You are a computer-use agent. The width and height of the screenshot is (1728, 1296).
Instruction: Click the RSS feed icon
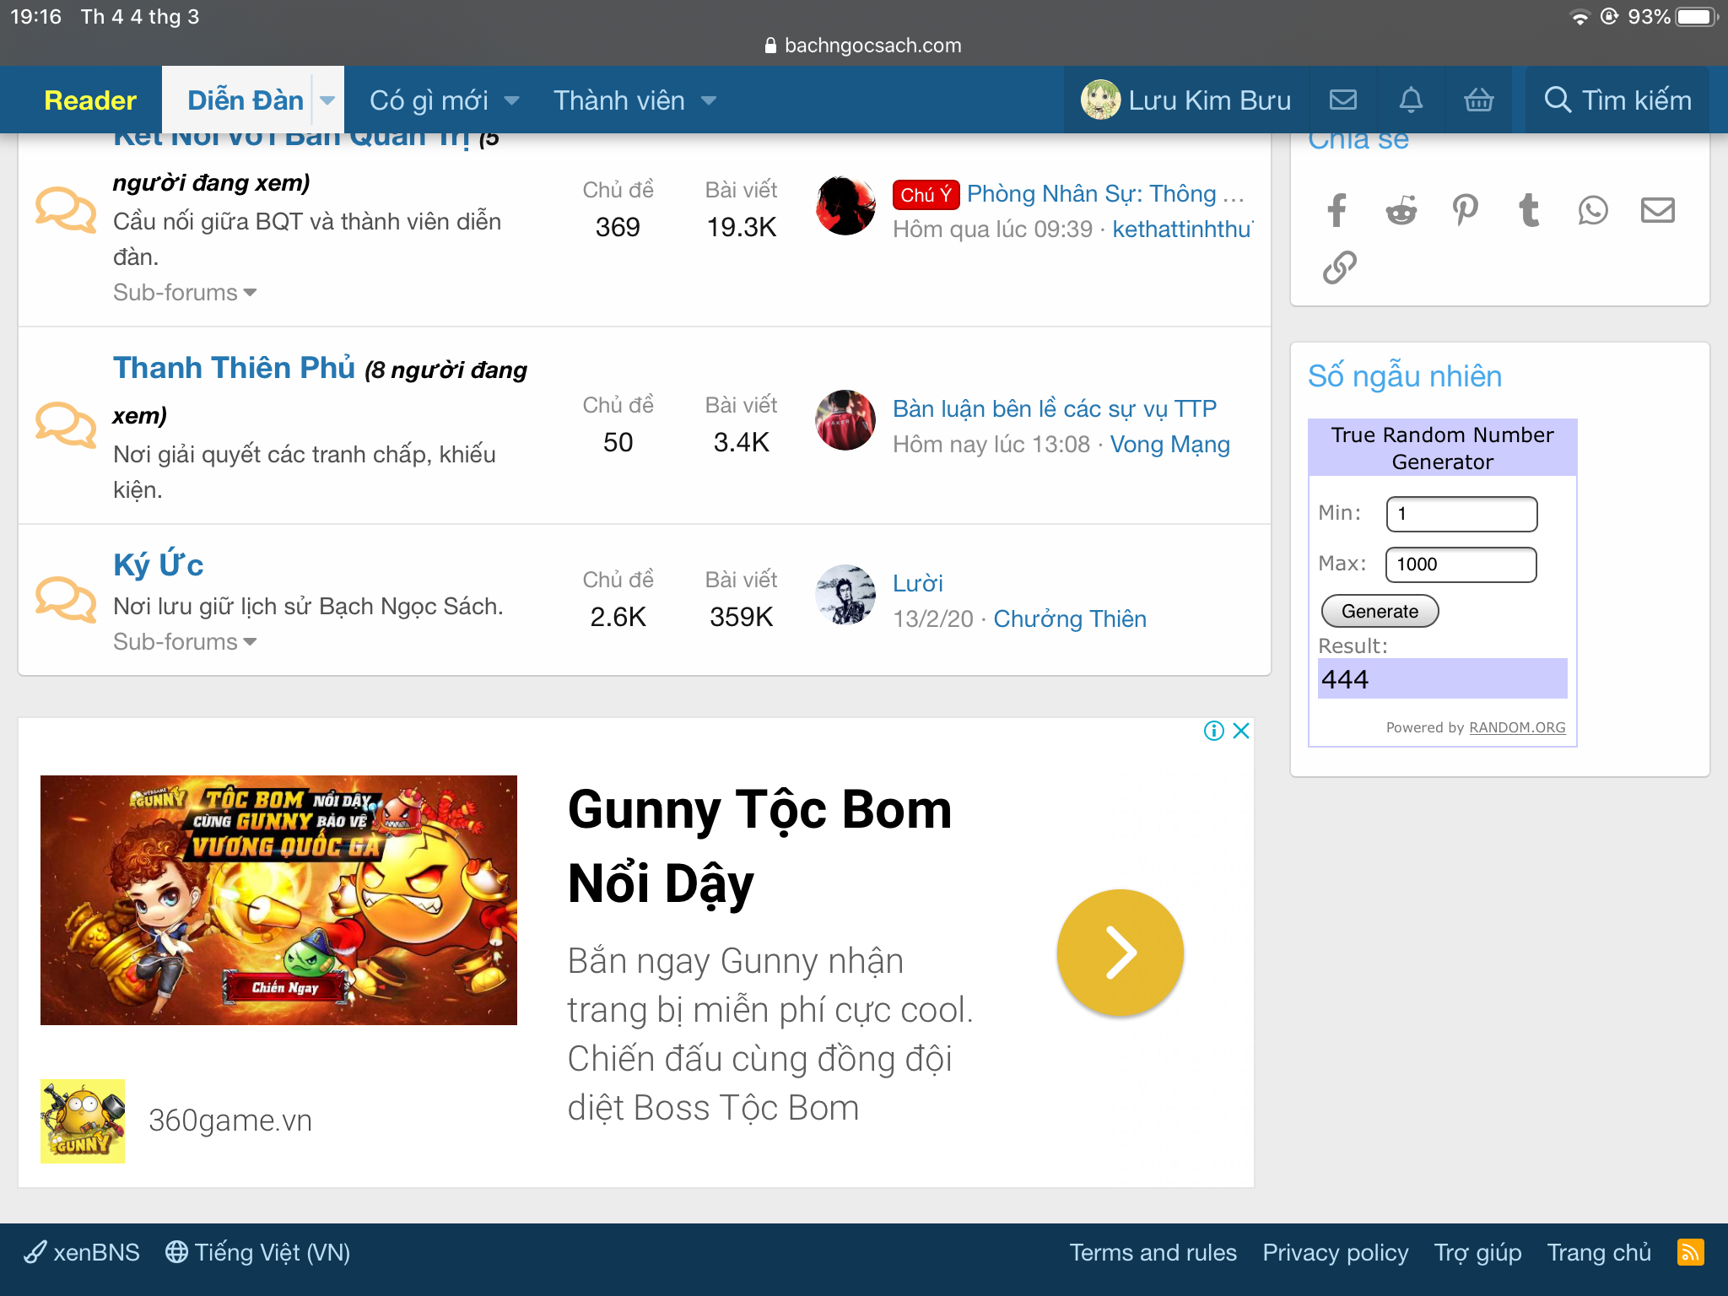coord(1690,1252)
